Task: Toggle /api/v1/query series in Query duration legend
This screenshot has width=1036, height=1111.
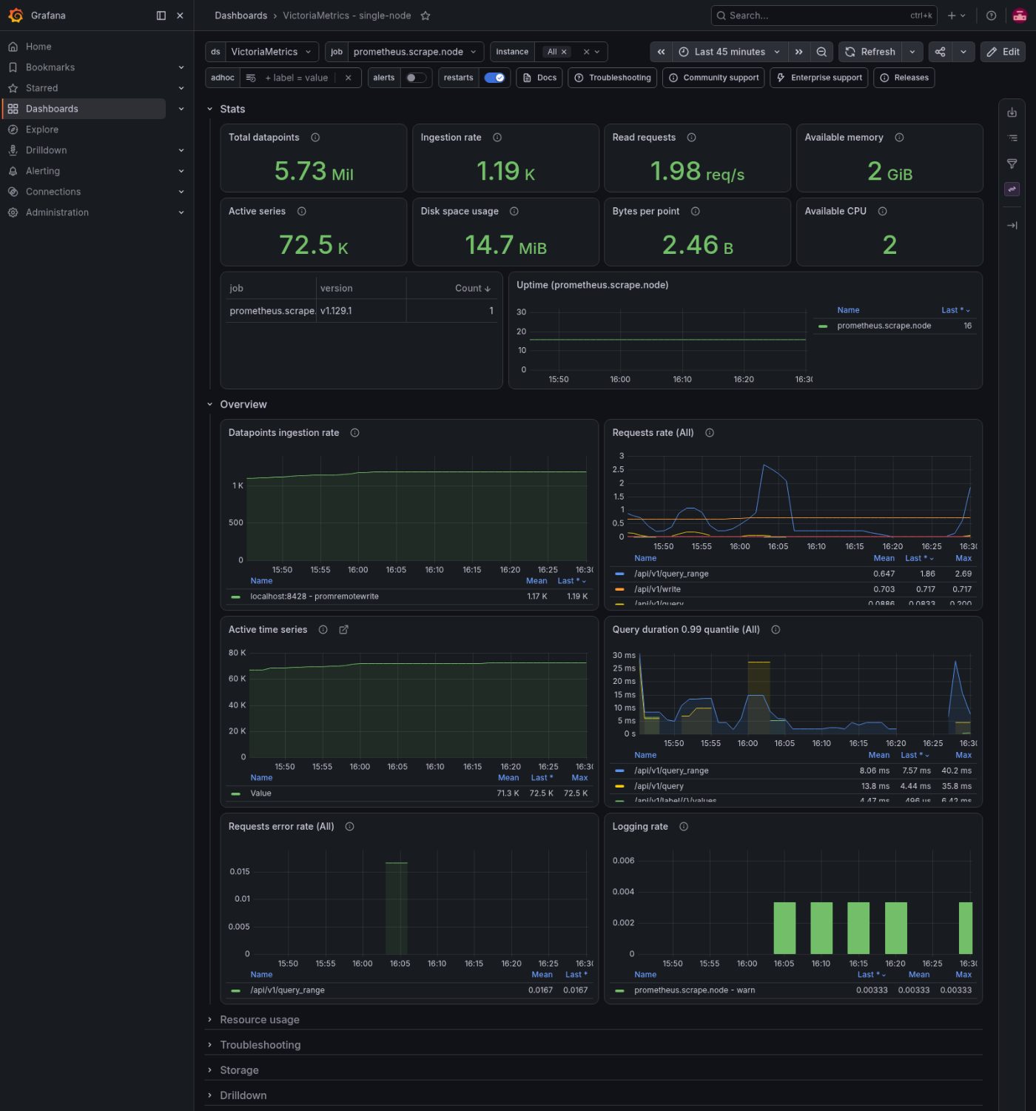Action: click(659, 787)
